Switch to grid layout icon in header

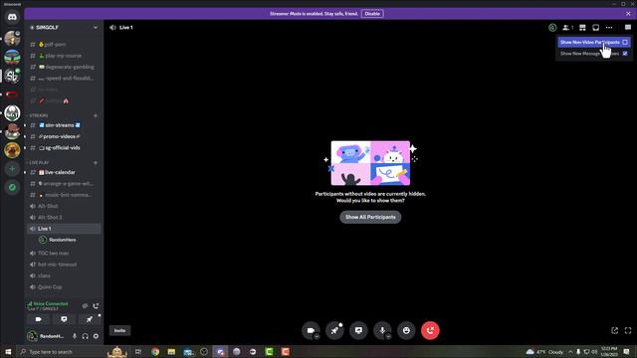click(x=582, y=28)
